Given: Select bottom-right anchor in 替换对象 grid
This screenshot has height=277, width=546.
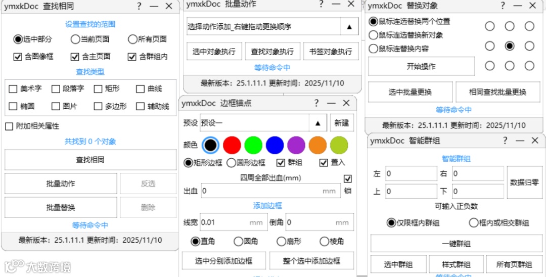Looking at the screenshot, I should (529, 66).
